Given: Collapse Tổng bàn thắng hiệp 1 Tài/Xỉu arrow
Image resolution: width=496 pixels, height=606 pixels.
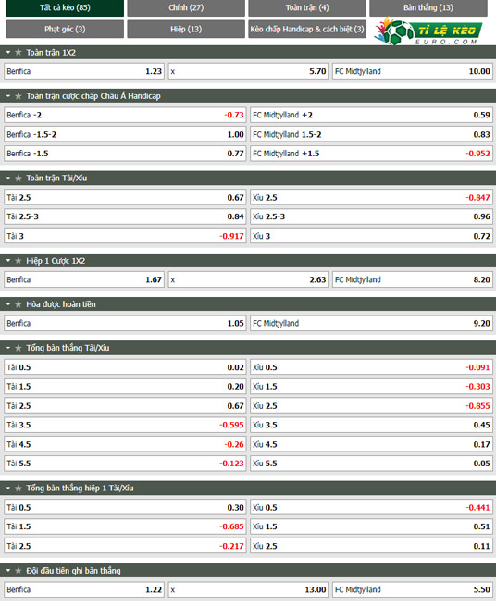Looking at the screenshot, I should [8, 489].
